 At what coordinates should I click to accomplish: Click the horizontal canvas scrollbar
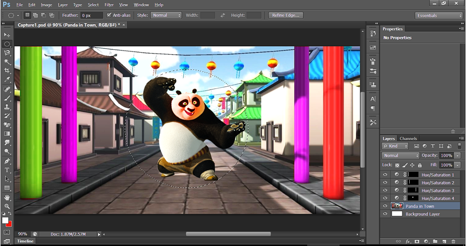[228, 234]
